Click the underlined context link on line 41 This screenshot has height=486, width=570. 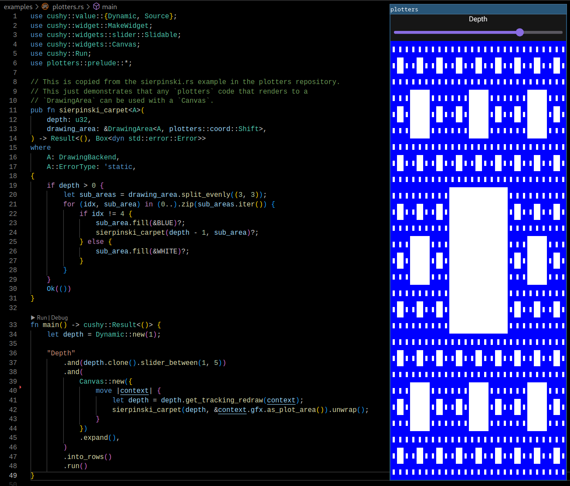tap(281, 400)
